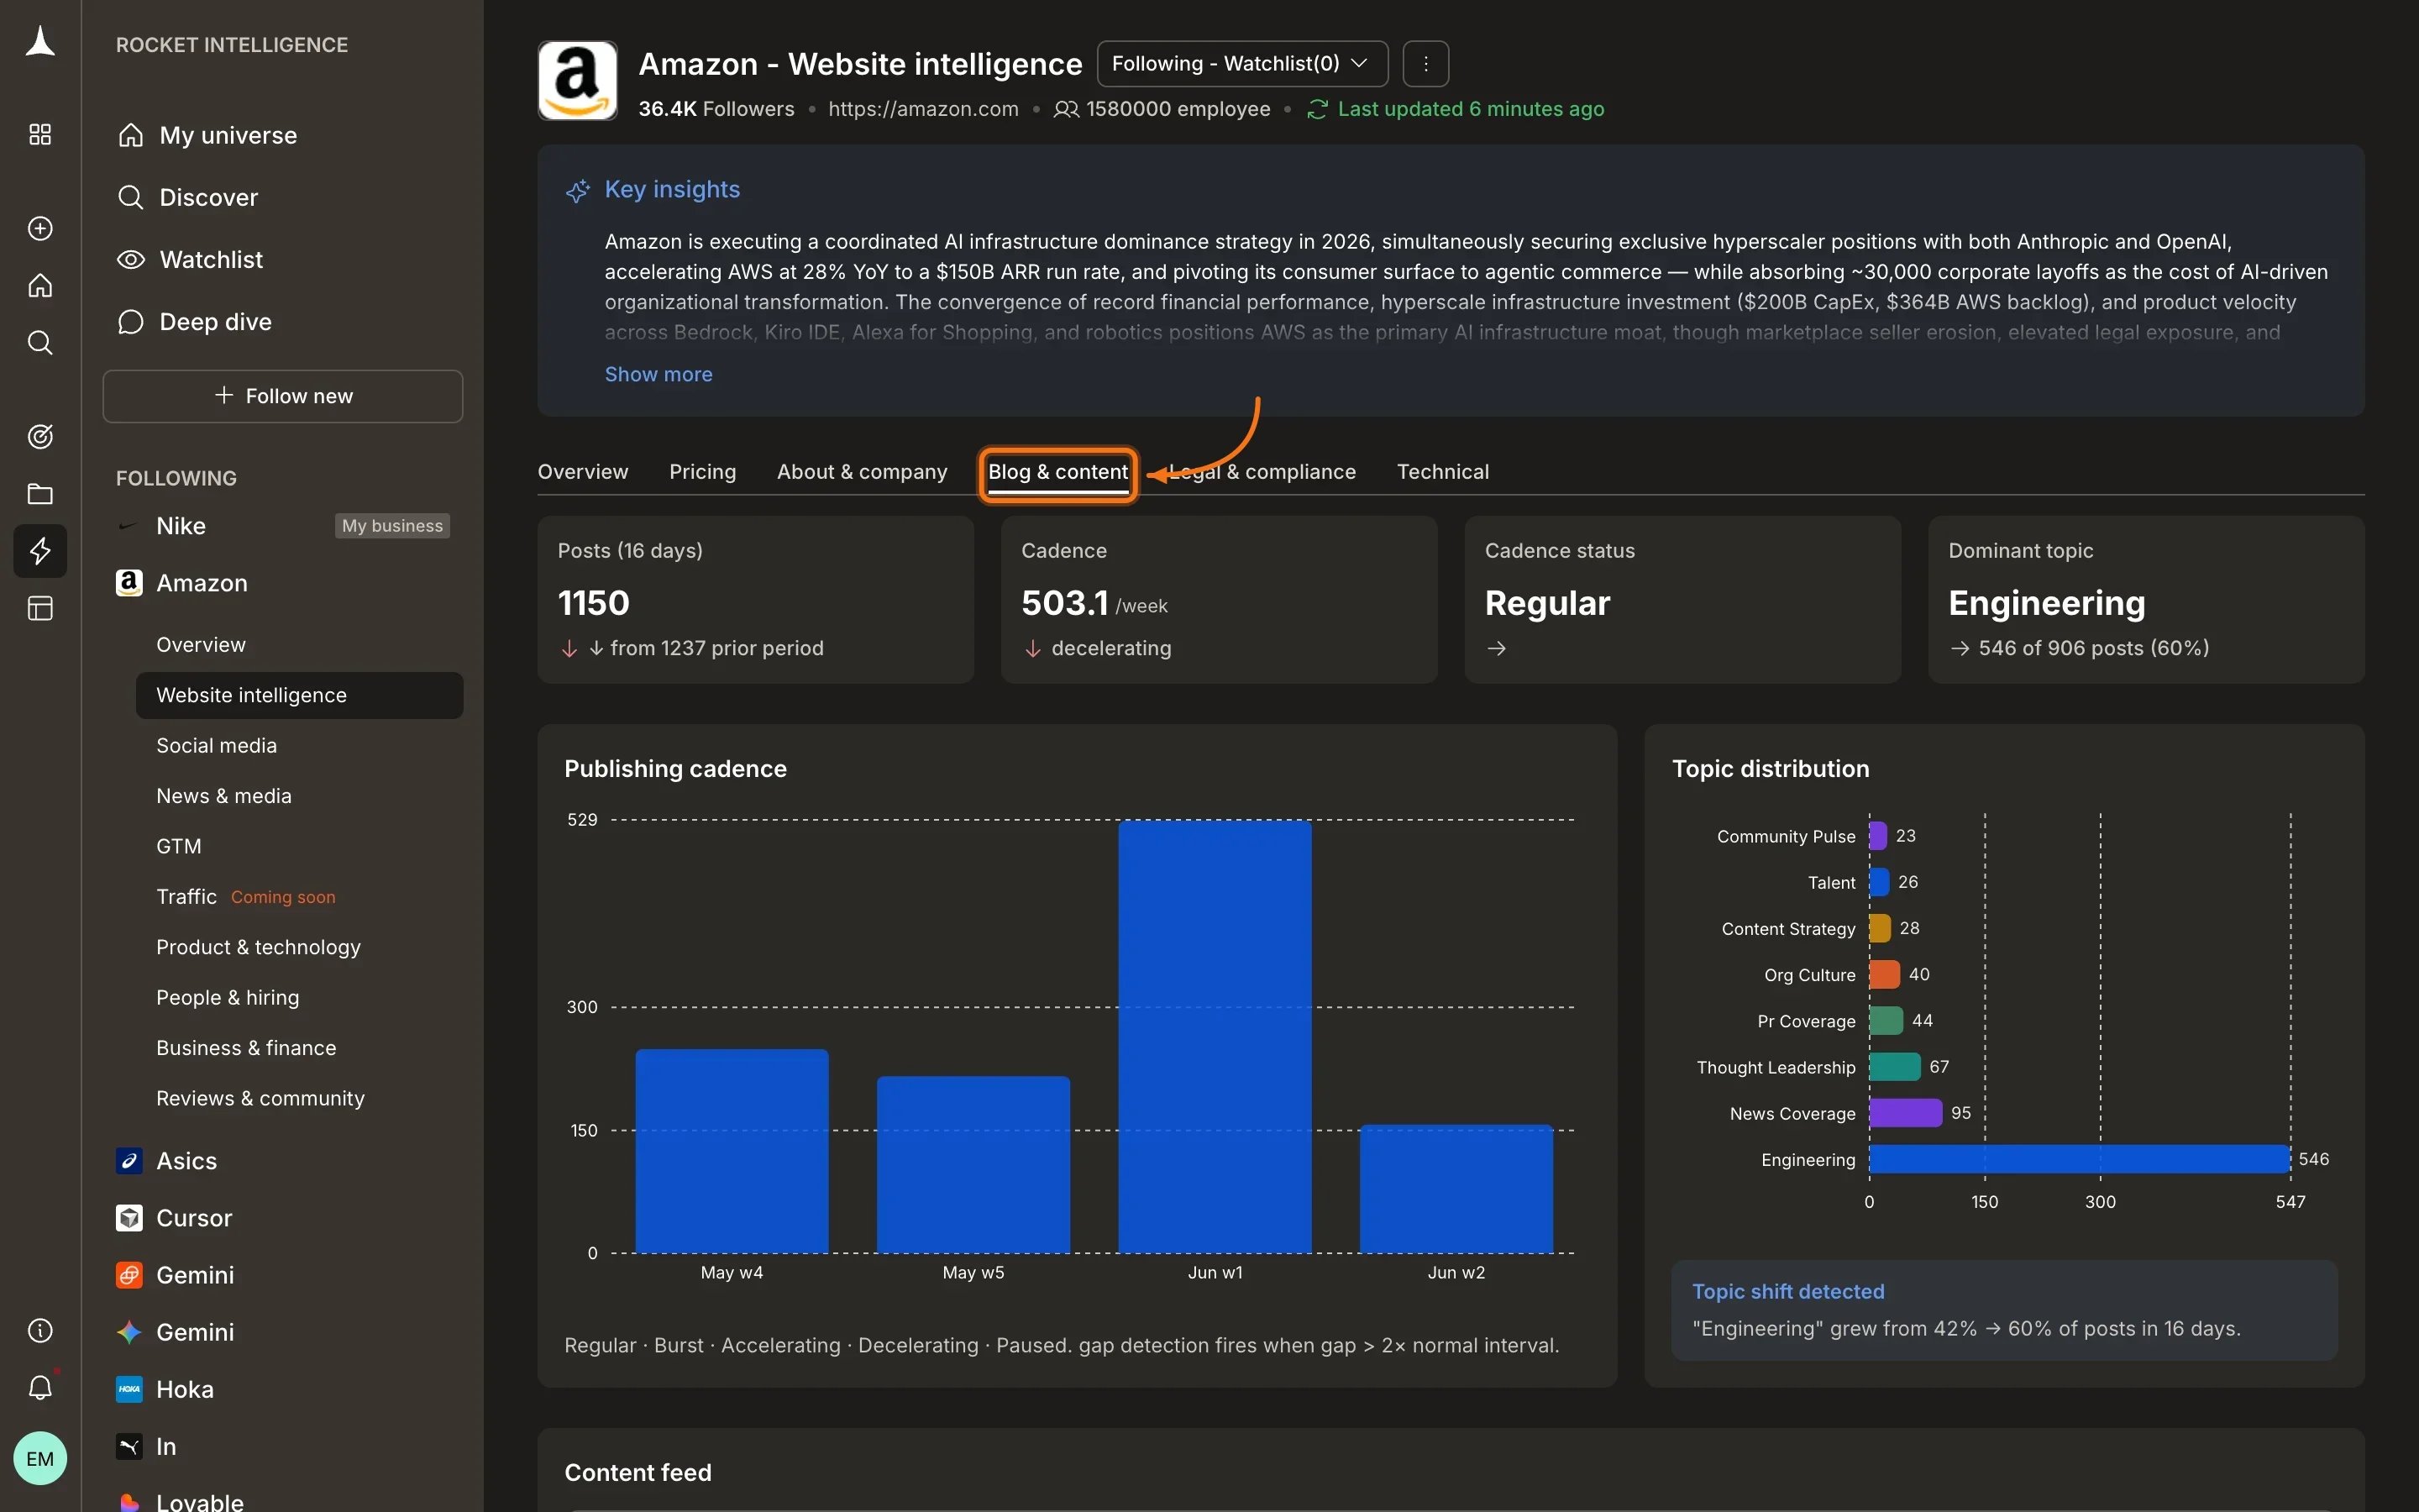
Task: Click the Follow new button
Action: pyautogui.click(x=283, y=396)
